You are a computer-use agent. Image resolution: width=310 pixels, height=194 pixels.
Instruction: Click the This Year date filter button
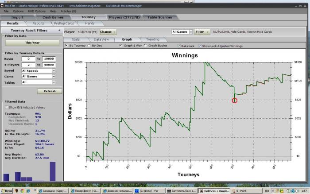click(32, 43)
